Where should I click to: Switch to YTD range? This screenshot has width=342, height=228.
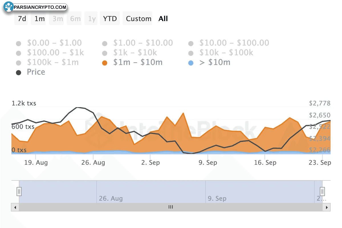pos(110,19)
